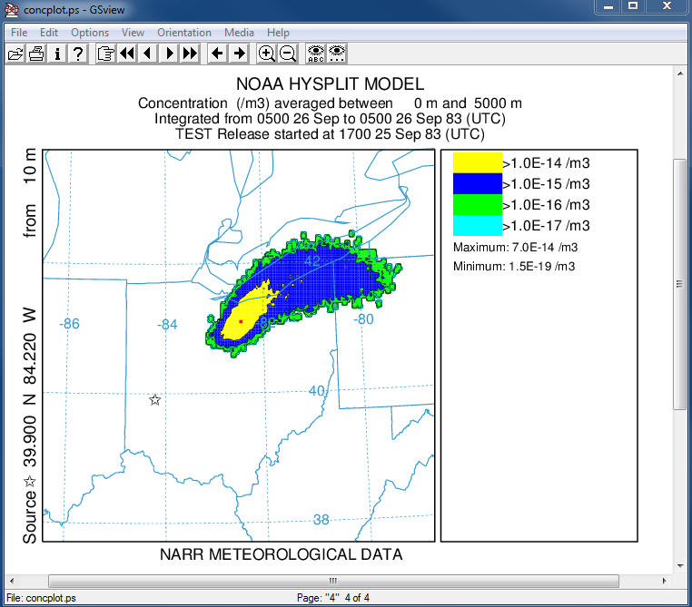The width and height of the screenshot is (692, 607).
Task: Expand the Options menu
Action: [x=90, y=33]
